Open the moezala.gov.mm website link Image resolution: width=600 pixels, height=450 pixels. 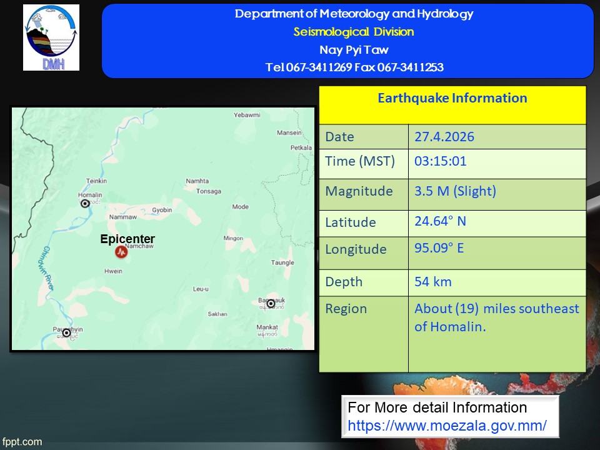(x=447, y=426)
